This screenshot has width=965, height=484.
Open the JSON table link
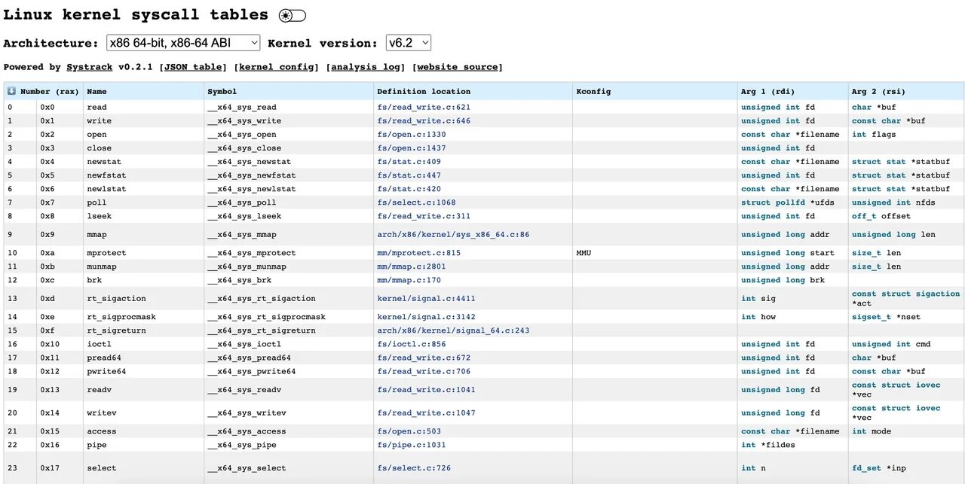click(x=193, y=67)
